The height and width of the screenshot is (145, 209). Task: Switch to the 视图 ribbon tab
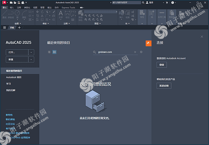[x=35, y=7]
